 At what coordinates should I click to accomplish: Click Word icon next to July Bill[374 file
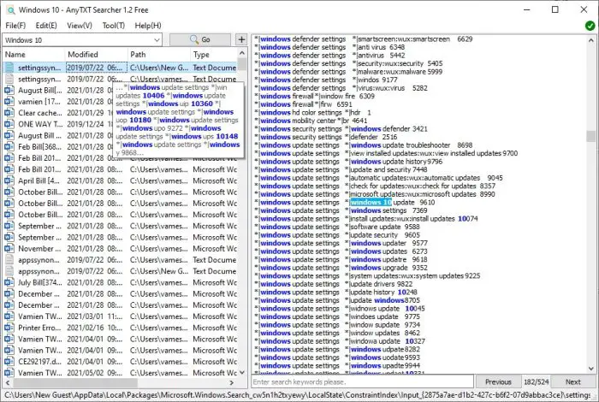coord(9,283)
